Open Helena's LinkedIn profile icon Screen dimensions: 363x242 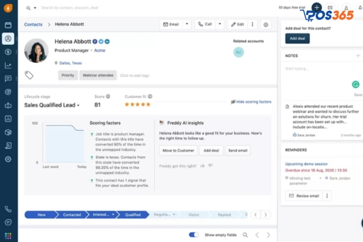107,41
